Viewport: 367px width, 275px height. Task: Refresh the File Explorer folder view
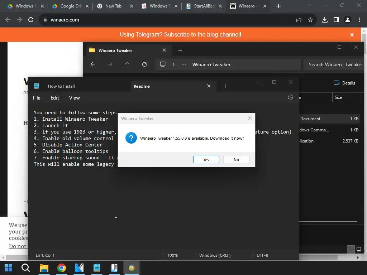click(x=144, y=64)
